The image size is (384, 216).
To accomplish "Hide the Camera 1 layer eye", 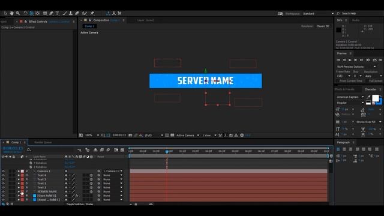I will tap(3, 171).
